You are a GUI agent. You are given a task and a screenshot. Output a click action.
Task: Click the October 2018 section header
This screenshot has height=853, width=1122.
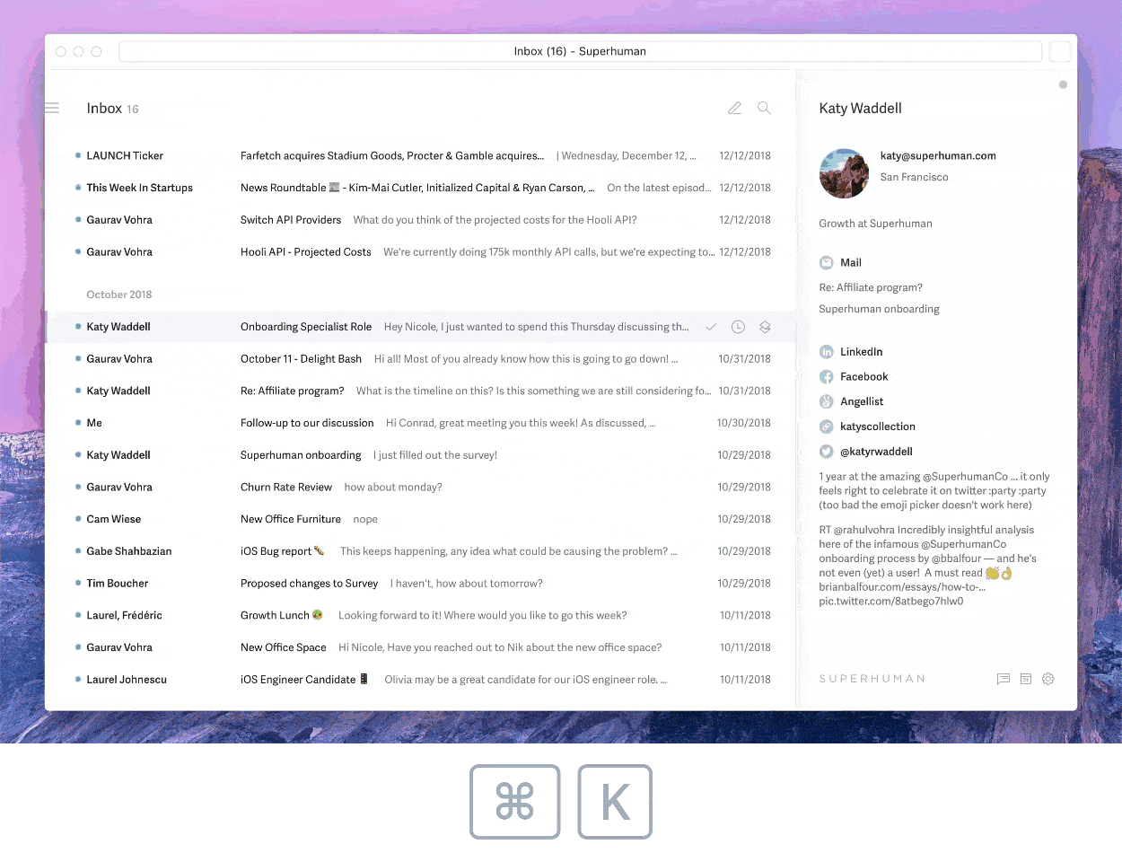tap(119, 295)
